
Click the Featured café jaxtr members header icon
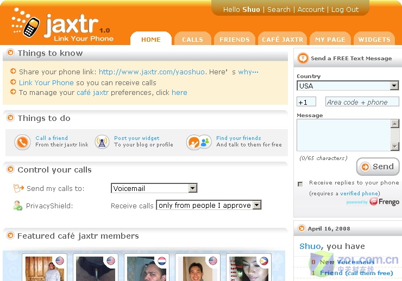(x=10, y=235)
